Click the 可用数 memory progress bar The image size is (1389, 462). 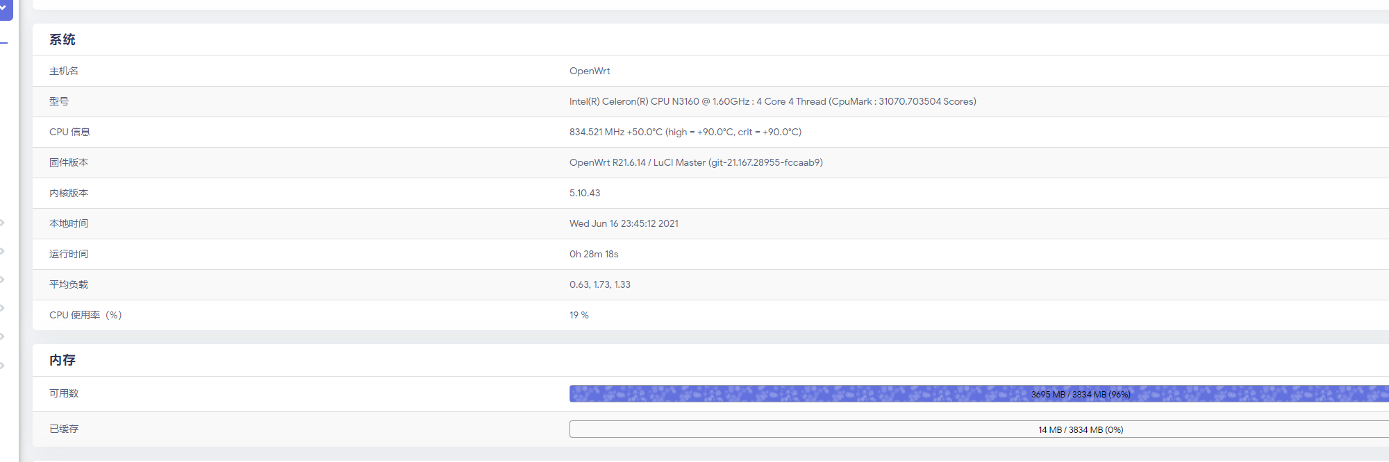979,394
